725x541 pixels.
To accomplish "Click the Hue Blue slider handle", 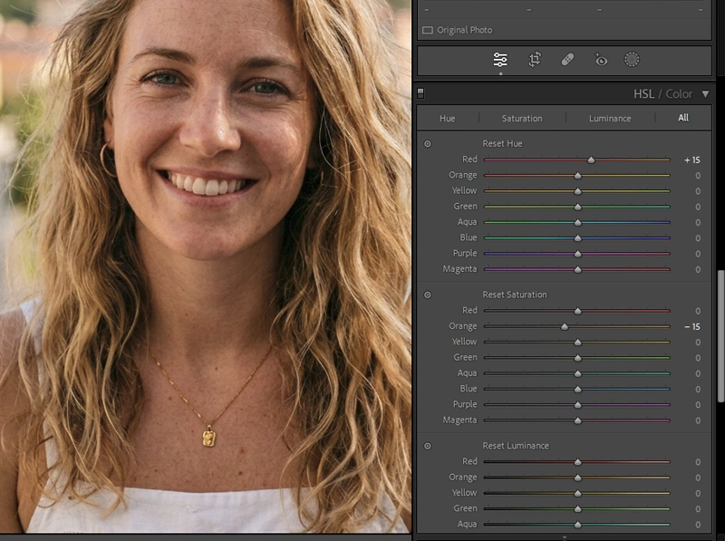I will click(x=577, y=238).
